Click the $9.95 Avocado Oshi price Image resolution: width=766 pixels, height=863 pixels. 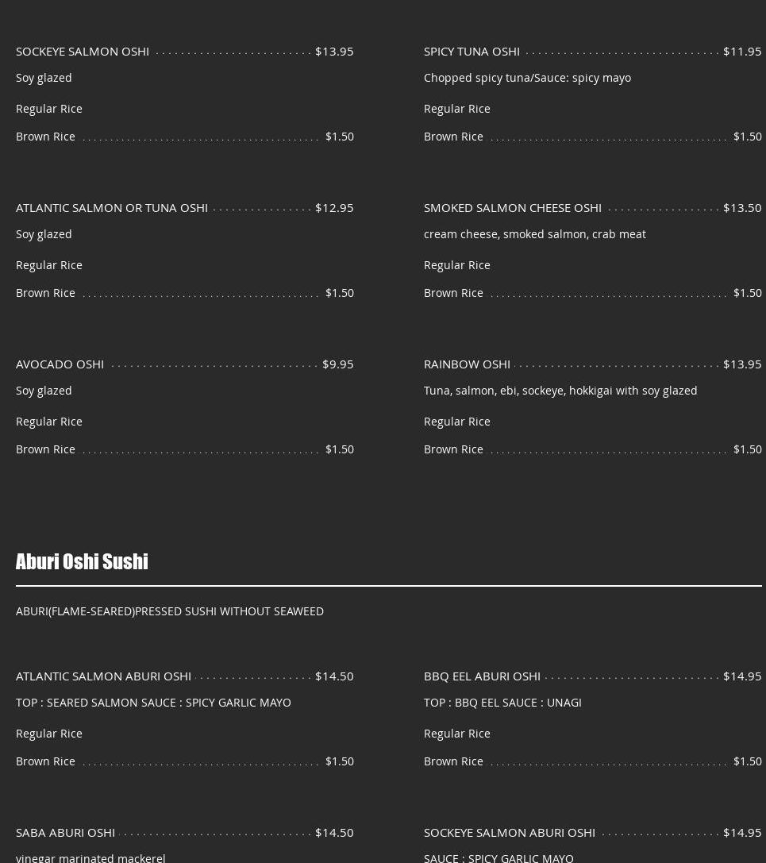[338, 364]
